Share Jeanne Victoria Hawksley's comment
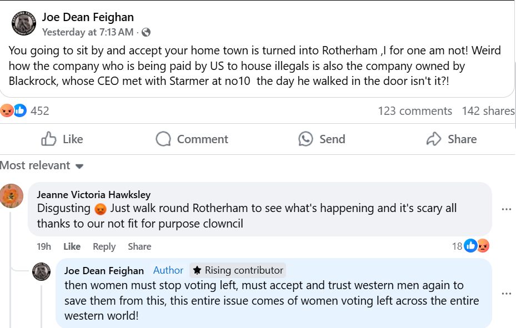The height and width of the screenshot is (328, 516). click(139, 246)
